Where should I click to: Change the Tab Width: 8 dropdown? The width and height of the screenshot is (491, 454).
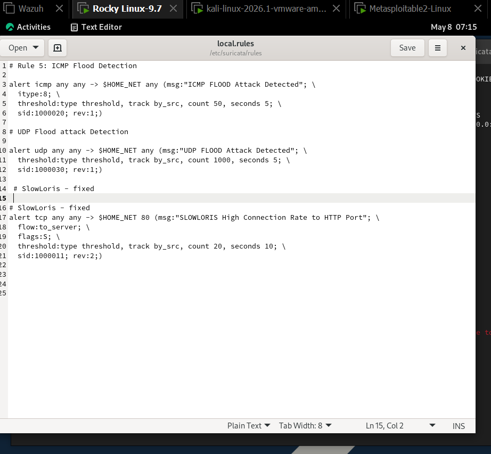click(x=305, y=426)
